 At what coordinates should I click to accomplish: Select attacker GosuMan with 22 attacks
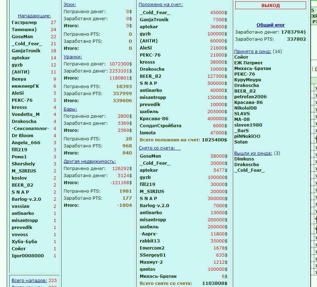coord(22,37)
